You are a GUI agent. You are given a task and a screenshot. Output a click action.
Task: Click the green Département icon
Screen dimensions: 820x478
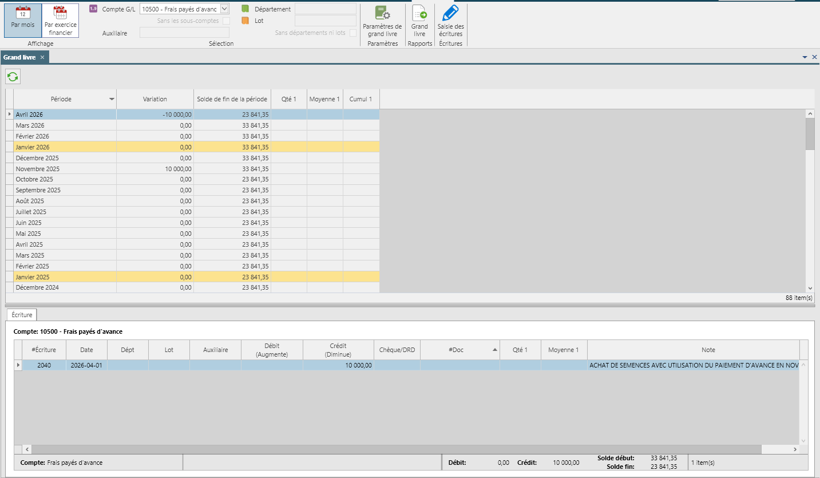click(245, 9)
